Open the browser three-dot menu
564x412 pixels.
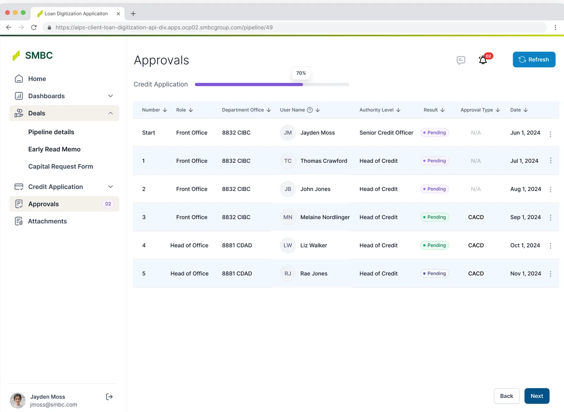pos(555,27)
